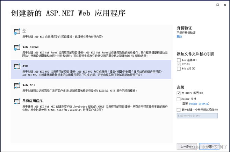Enable the Docker 支持 checkbox
230x152 pixels.
[179, 99]
